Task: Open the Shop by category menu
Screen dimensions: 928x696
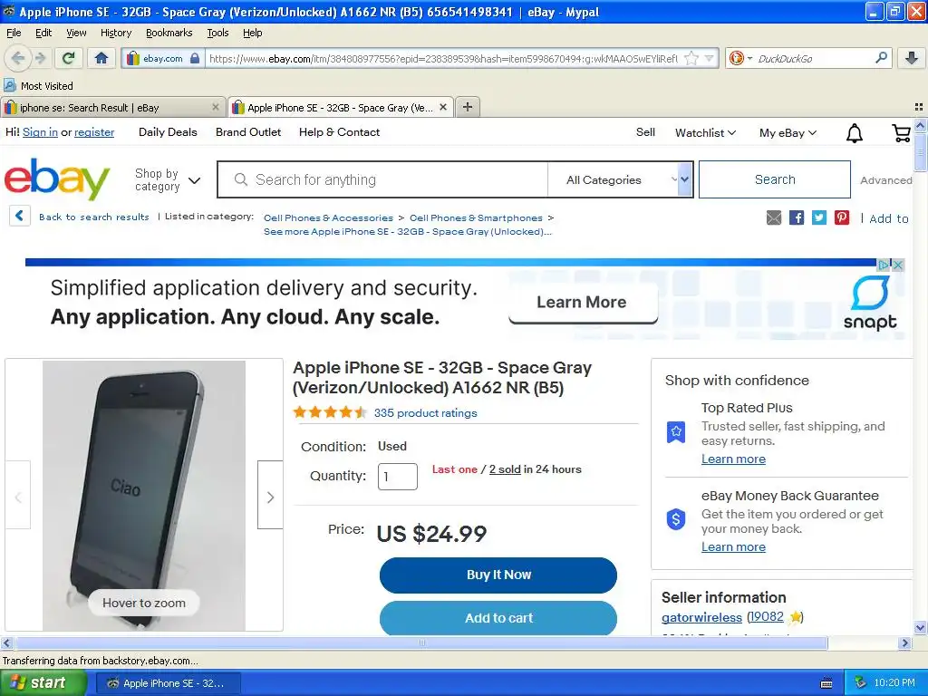Action: pos(168,180)
